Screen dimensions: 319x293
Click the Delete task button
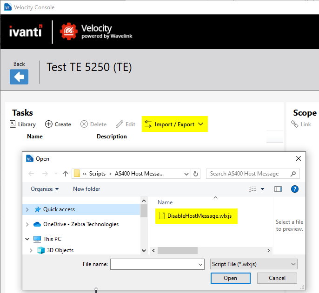(93, 124)
